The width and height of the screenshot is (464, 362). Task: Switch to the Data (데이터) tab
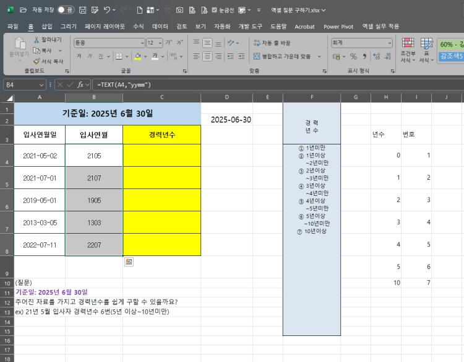[x=160, y=27]
